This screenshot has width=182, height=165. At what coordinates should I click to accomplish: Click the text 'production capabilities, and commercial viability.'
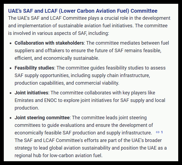point(67,83)
